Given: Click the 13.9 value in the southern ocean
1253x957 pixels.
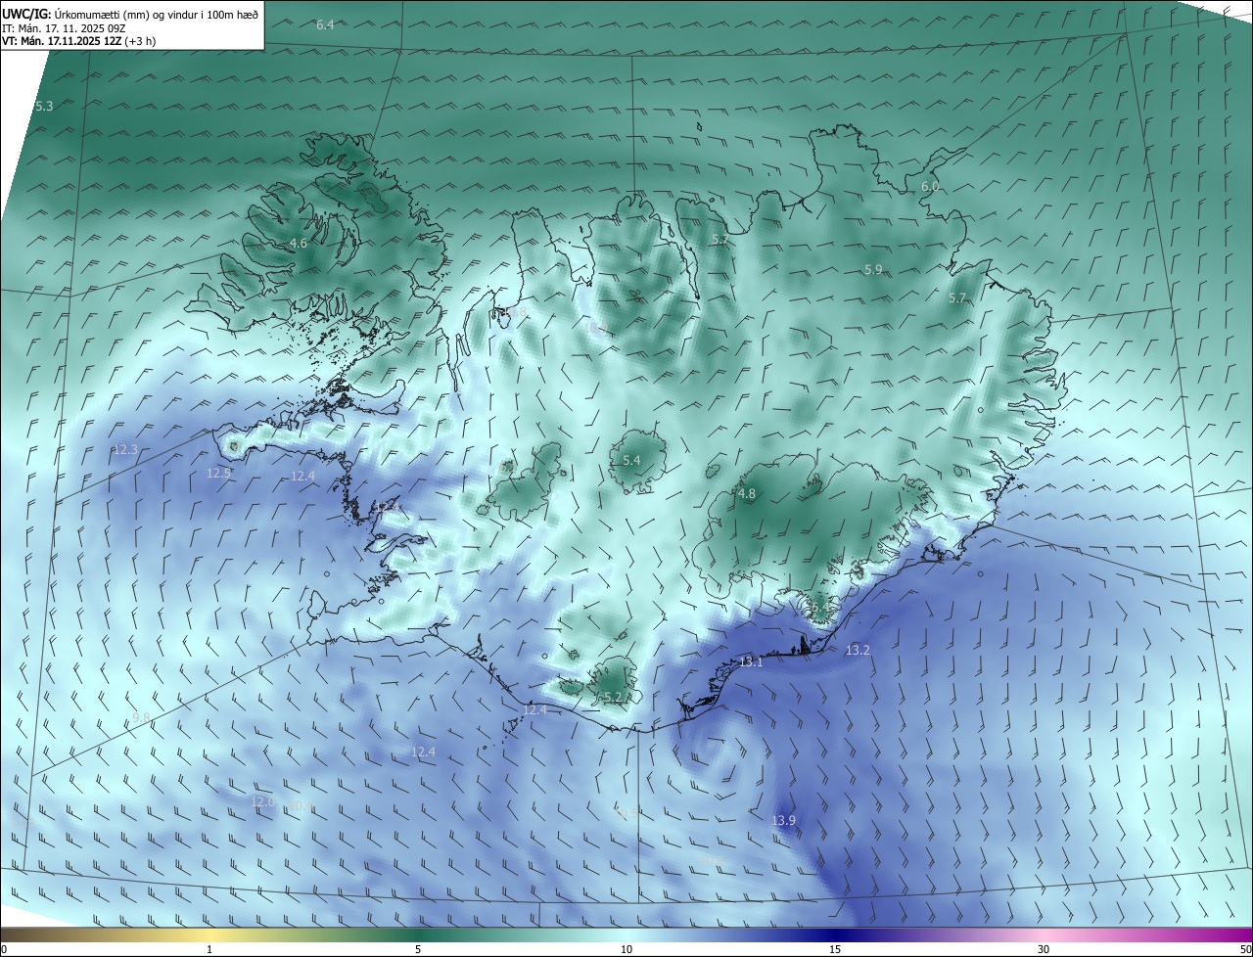Looking at the screenshot, I should click(x=783, y=820).
